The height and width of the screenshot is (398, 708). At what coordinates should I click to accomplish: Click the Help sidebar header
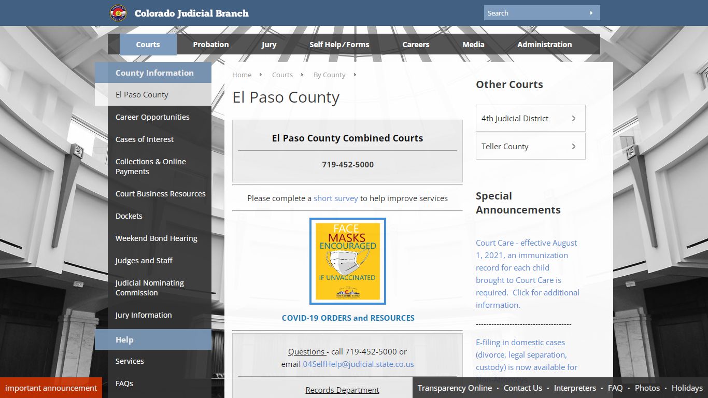click(153, 339)
